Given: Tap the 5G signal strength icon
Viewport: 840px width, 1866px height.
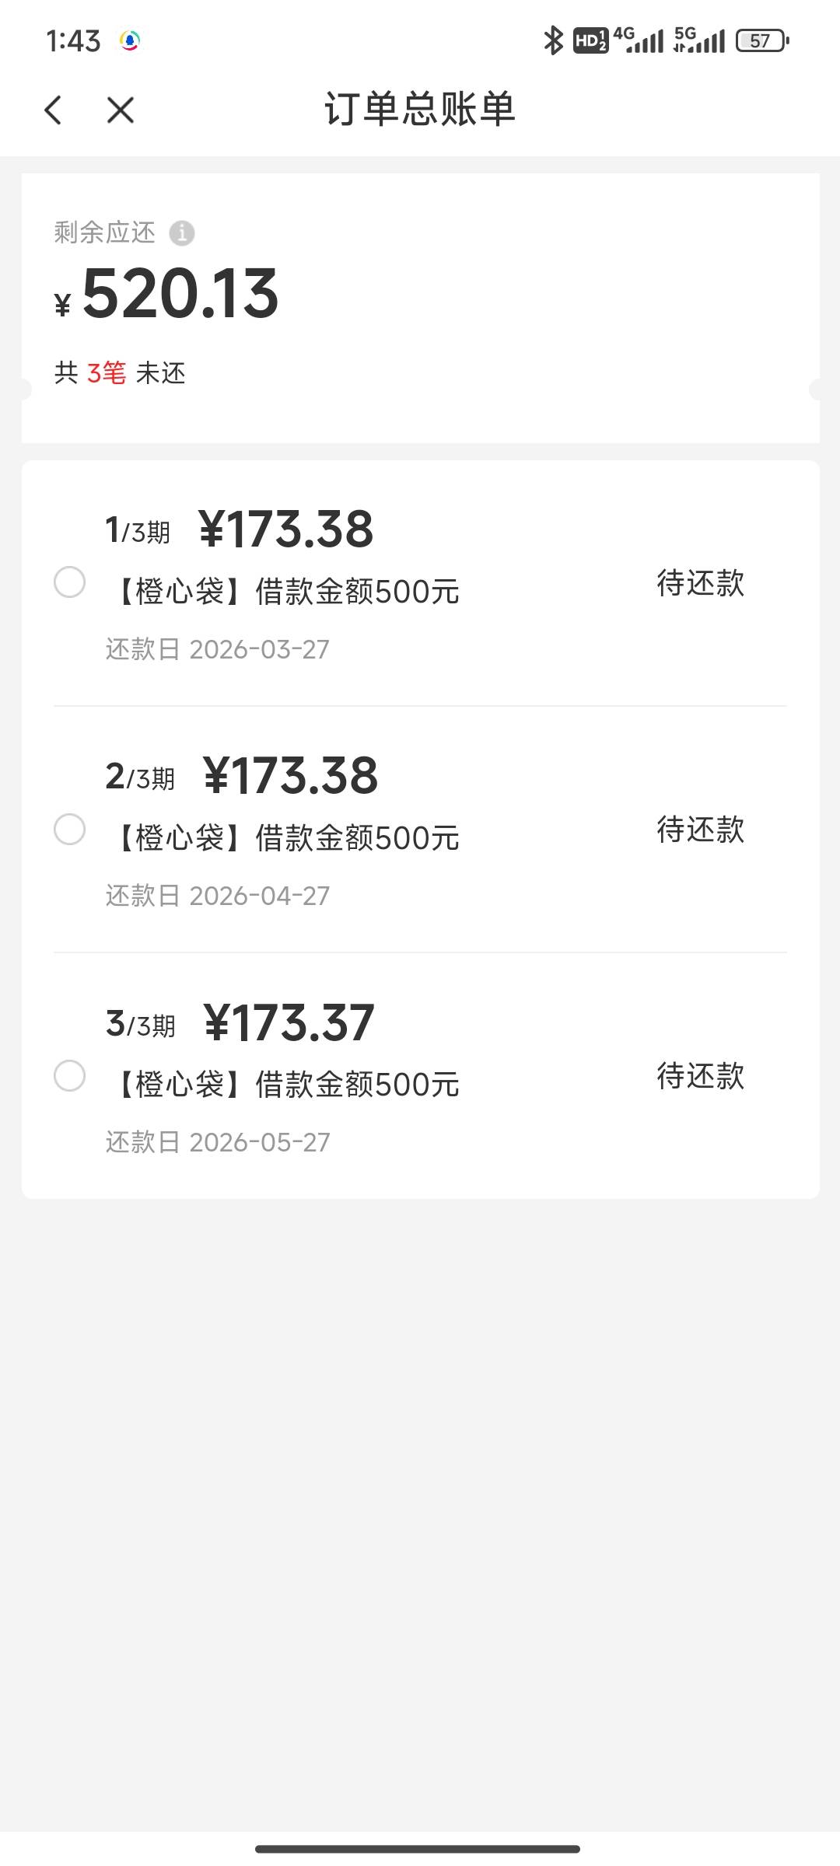Looking at the screenshot, I should pos(699,40).
